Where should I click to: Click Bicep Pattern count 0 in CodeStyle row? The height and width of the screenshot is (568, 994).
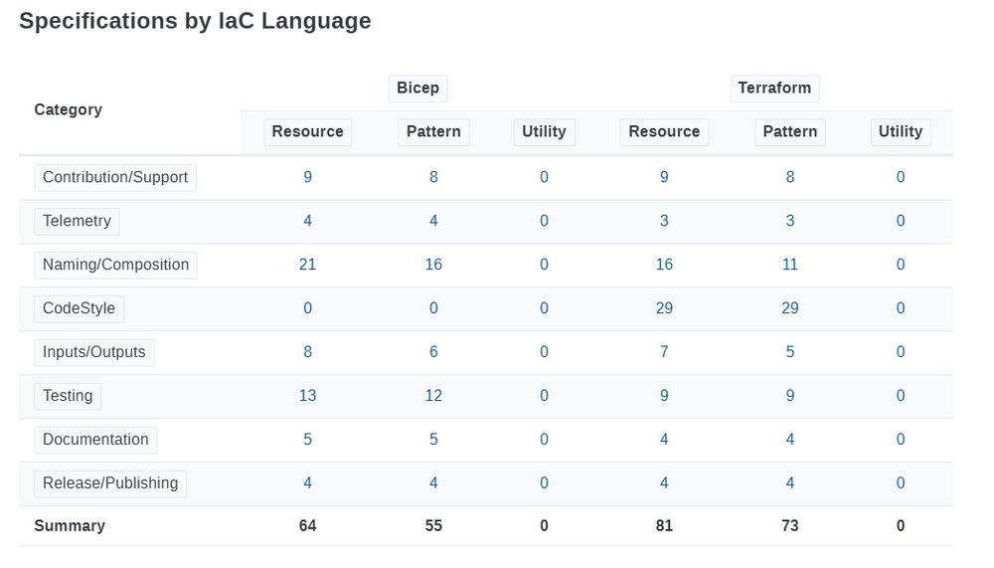point(433,309)
